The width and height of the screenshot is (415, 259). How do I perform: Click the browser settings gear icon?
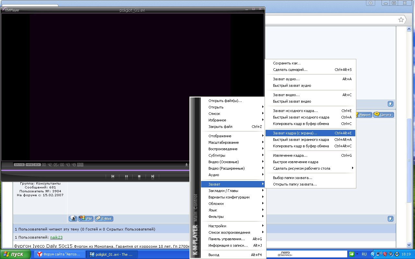tap(371, 3)
